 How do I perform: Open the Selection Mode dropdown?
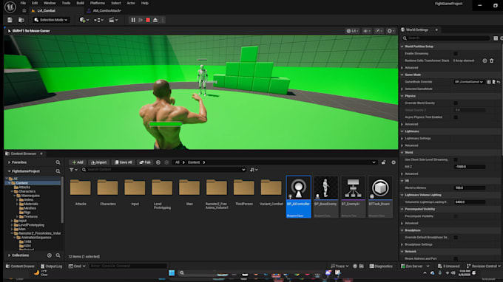point(51,20)
